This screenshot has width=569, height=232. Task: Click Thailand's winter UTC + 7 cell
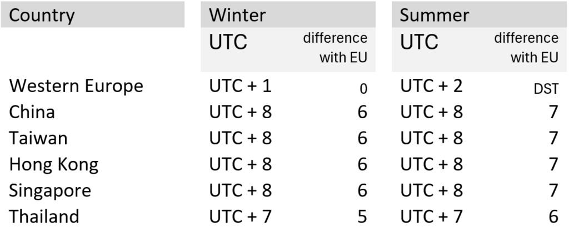click(240, 216)
